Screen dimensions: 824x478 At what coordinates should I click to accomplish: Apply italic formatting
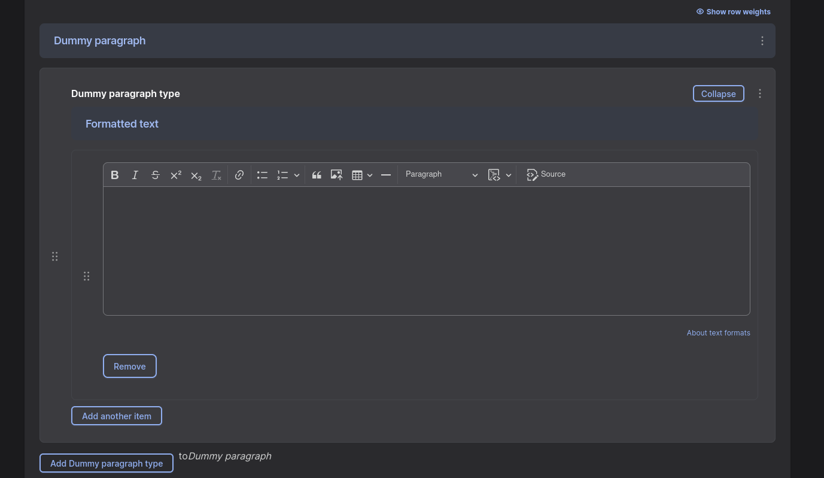135,174
